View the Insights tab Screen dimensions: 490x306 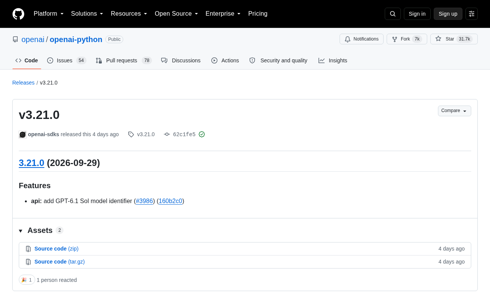[x=333, y=60]
